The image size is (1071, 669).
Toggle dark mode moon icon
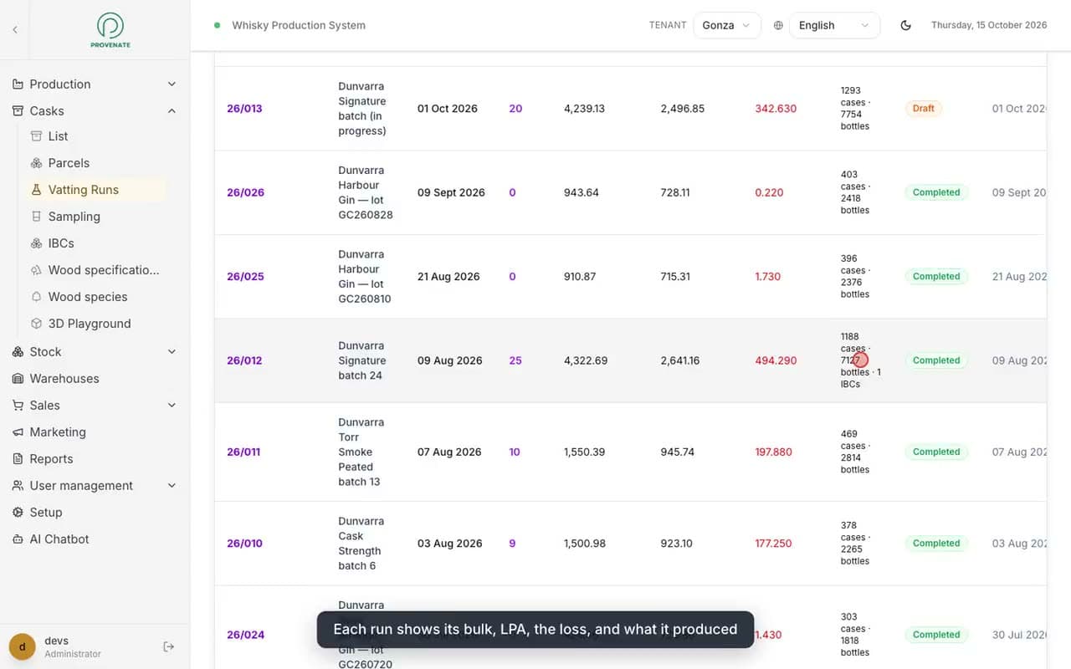coord(905,25)
